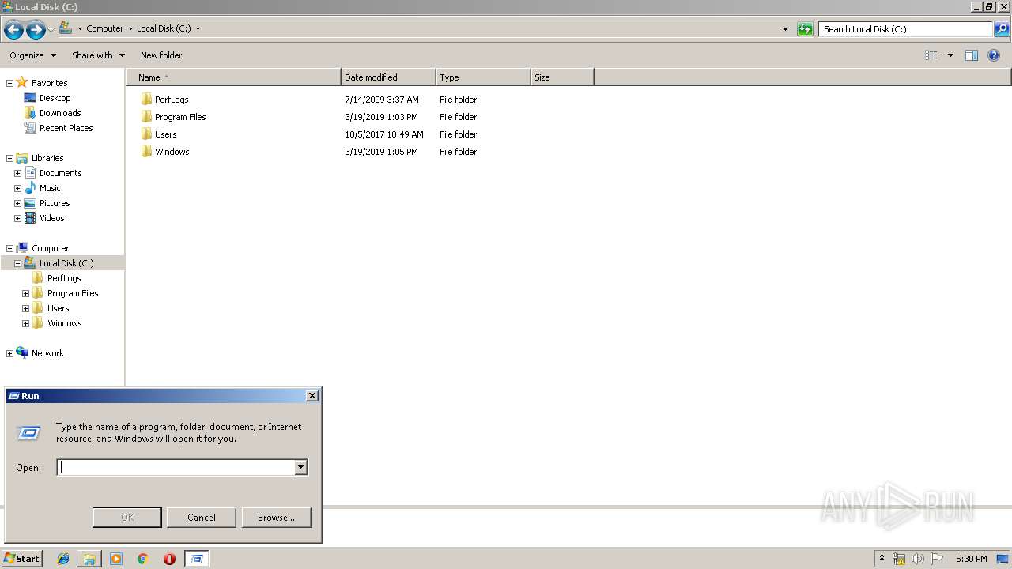Viewport: 1012px width, 569px height.
Task: Cancel the Run dialog
Action: [x=202, y=518]
